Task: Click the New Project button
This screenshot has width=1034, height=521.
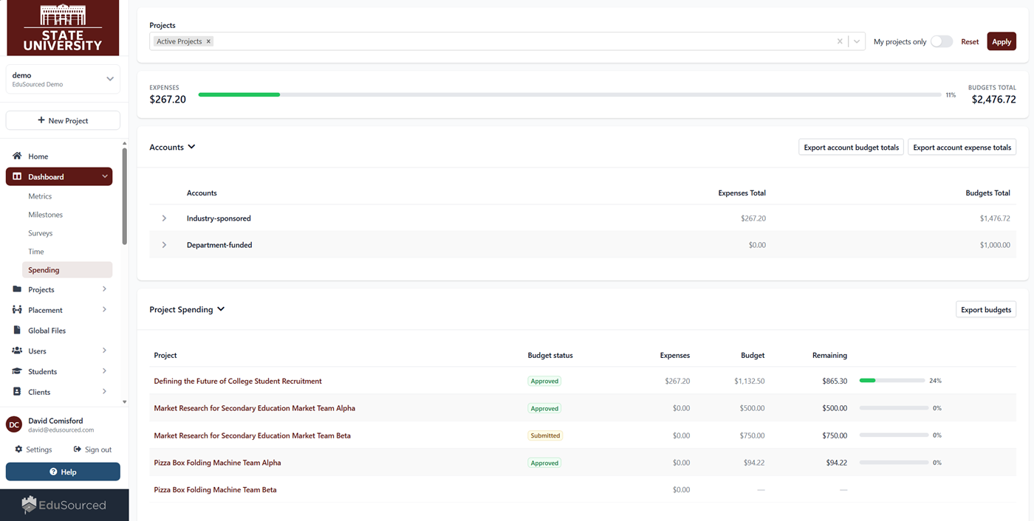Action: tap(63, 120)
